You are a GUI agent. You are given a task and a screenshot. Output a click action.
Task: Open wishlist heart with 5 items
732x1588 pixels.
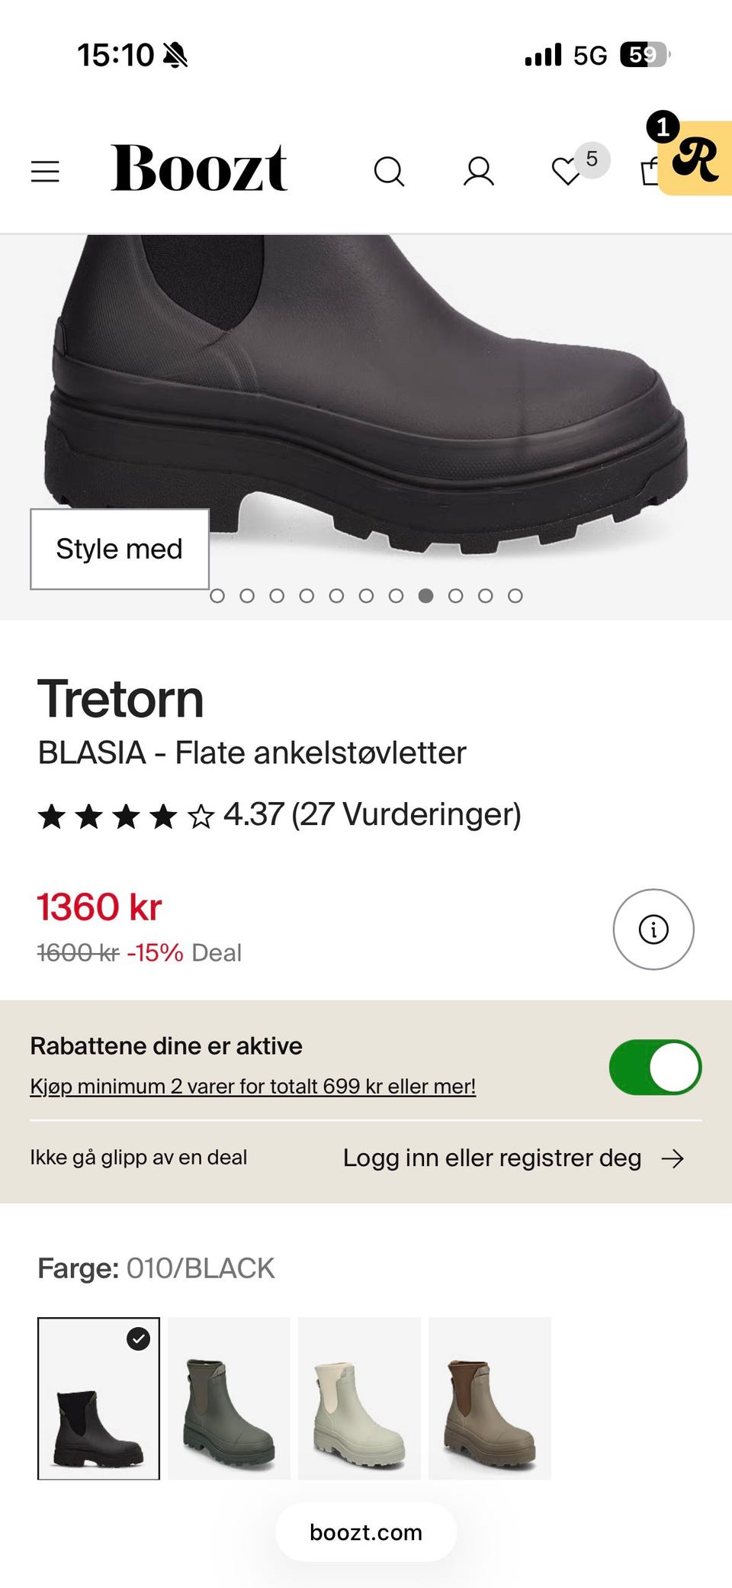click(x=567, y=172)
